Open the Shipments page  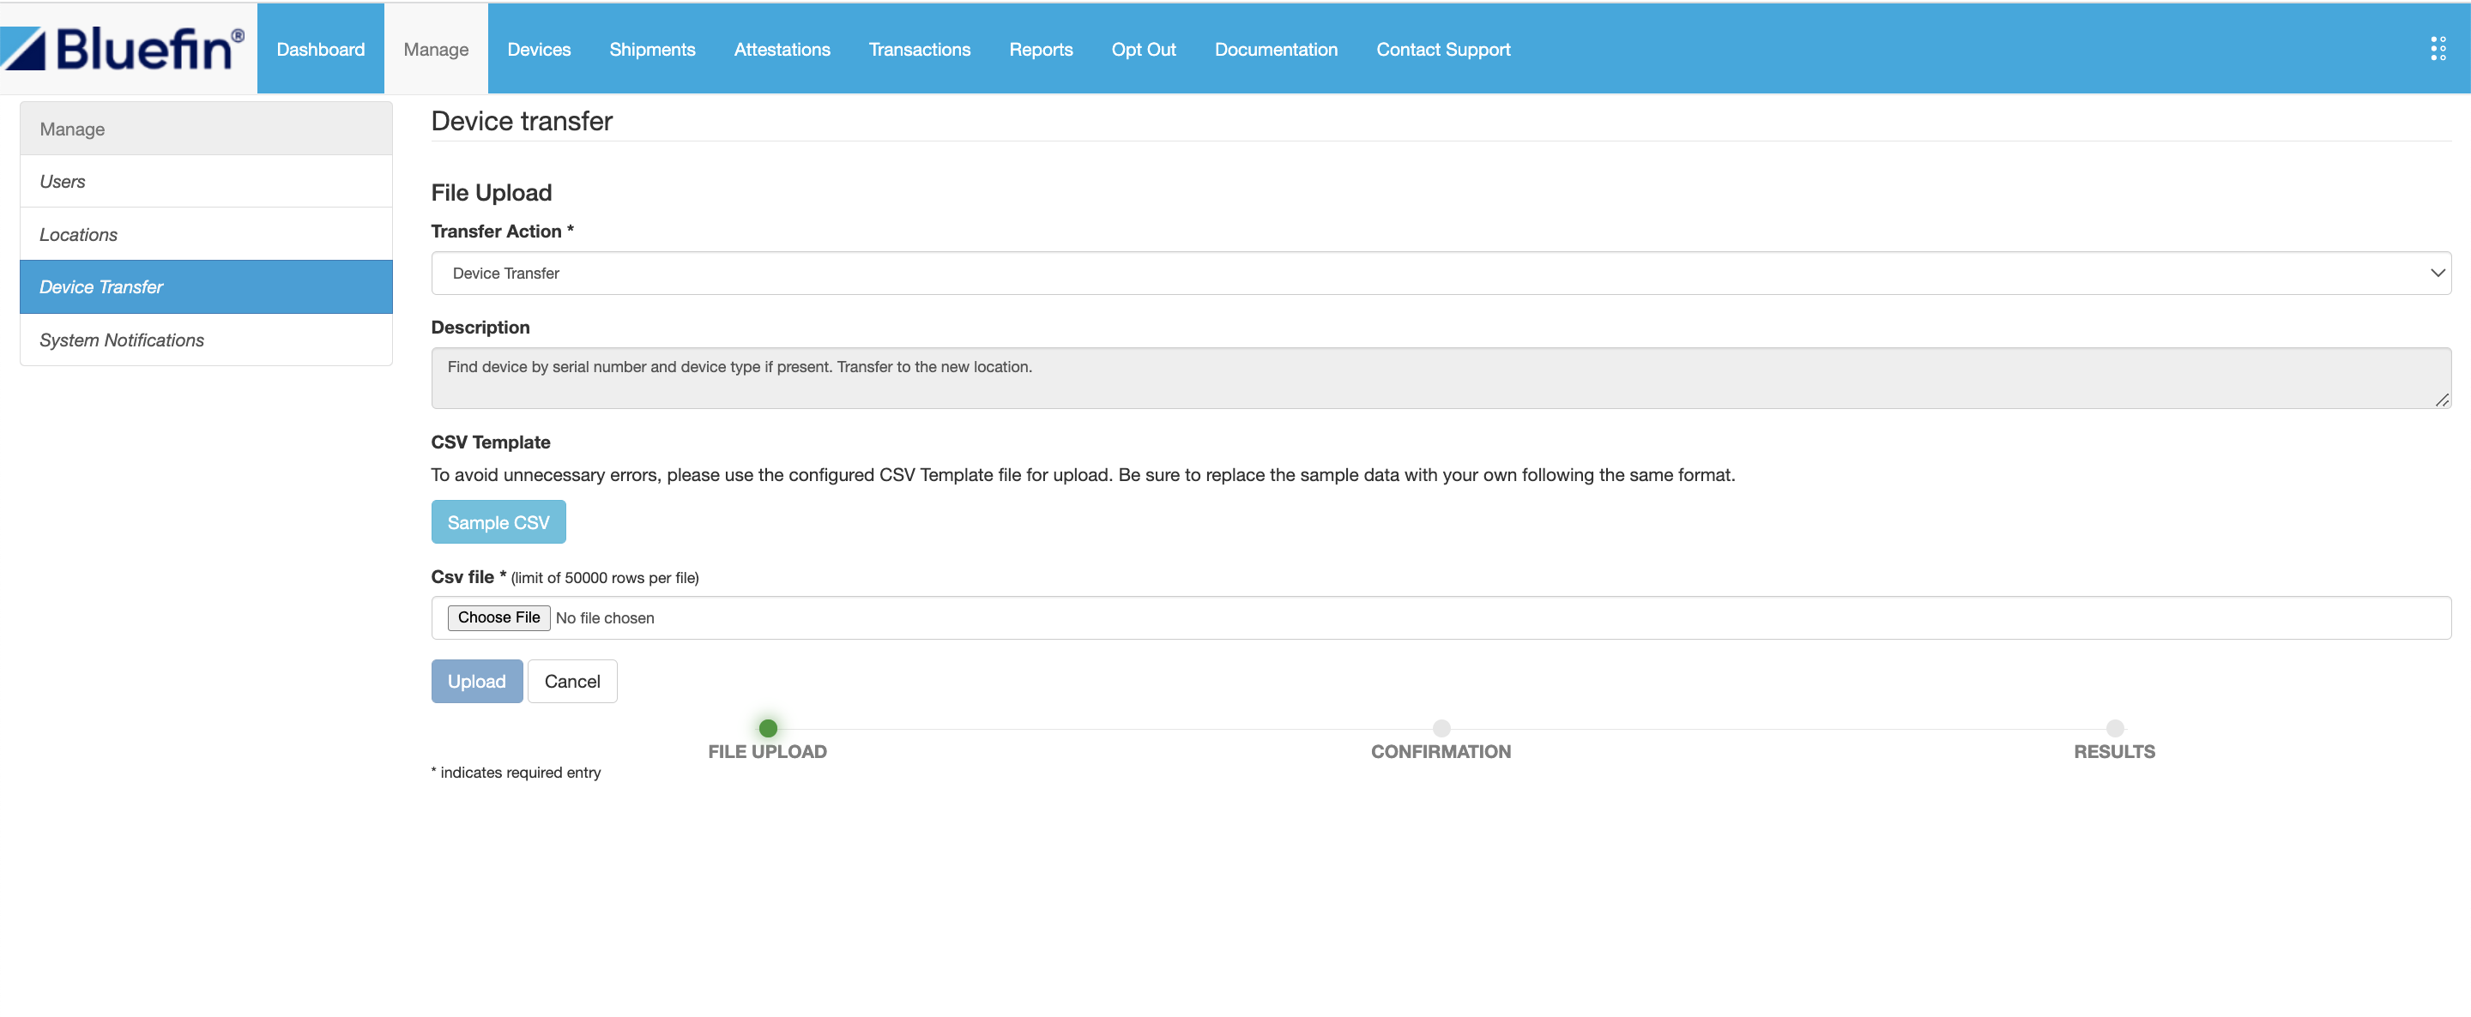[651, 49]
